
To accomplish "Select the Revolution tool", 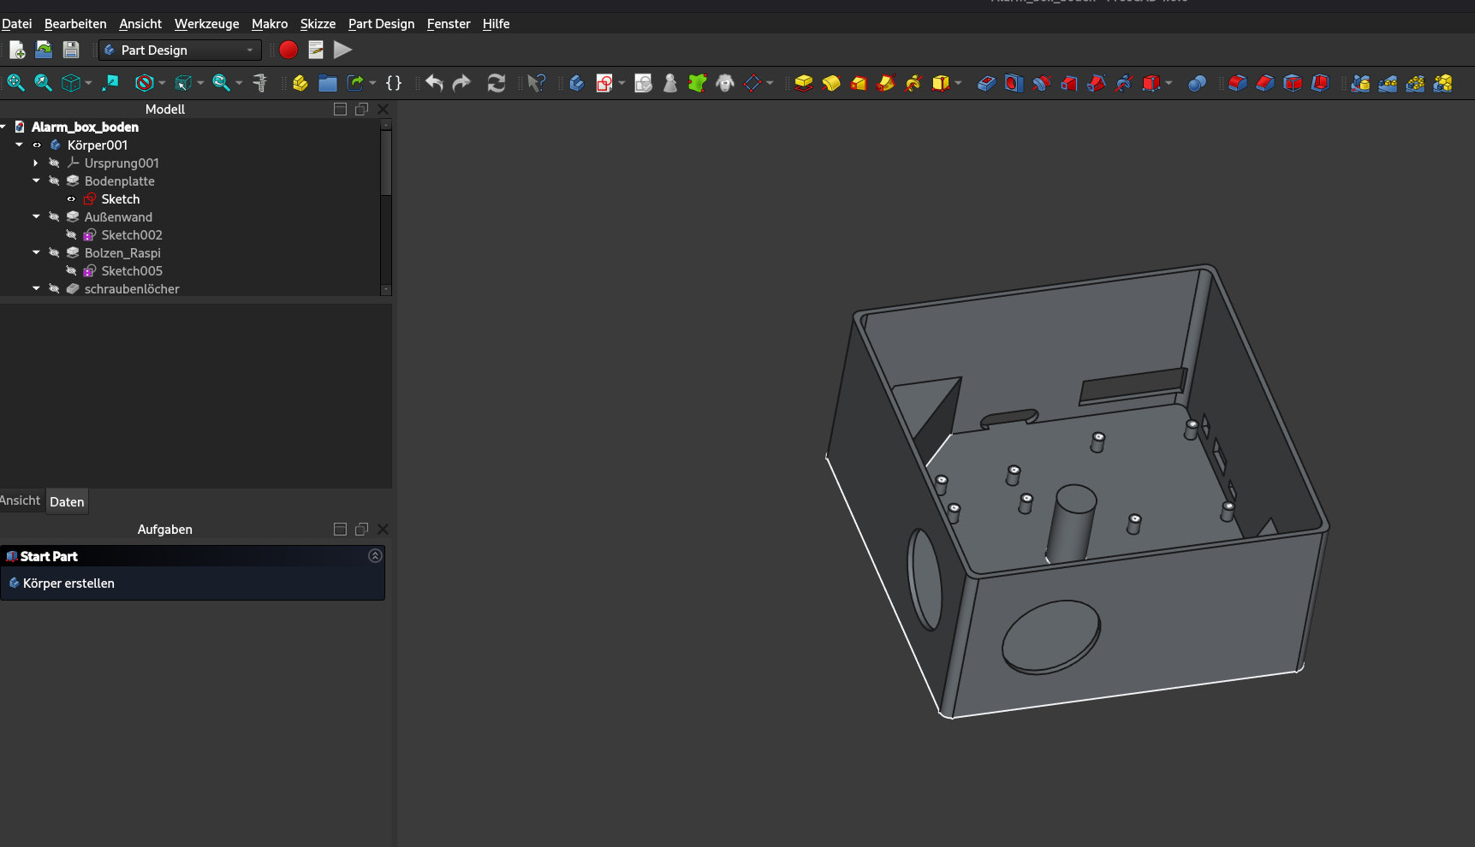I will 830,83.
